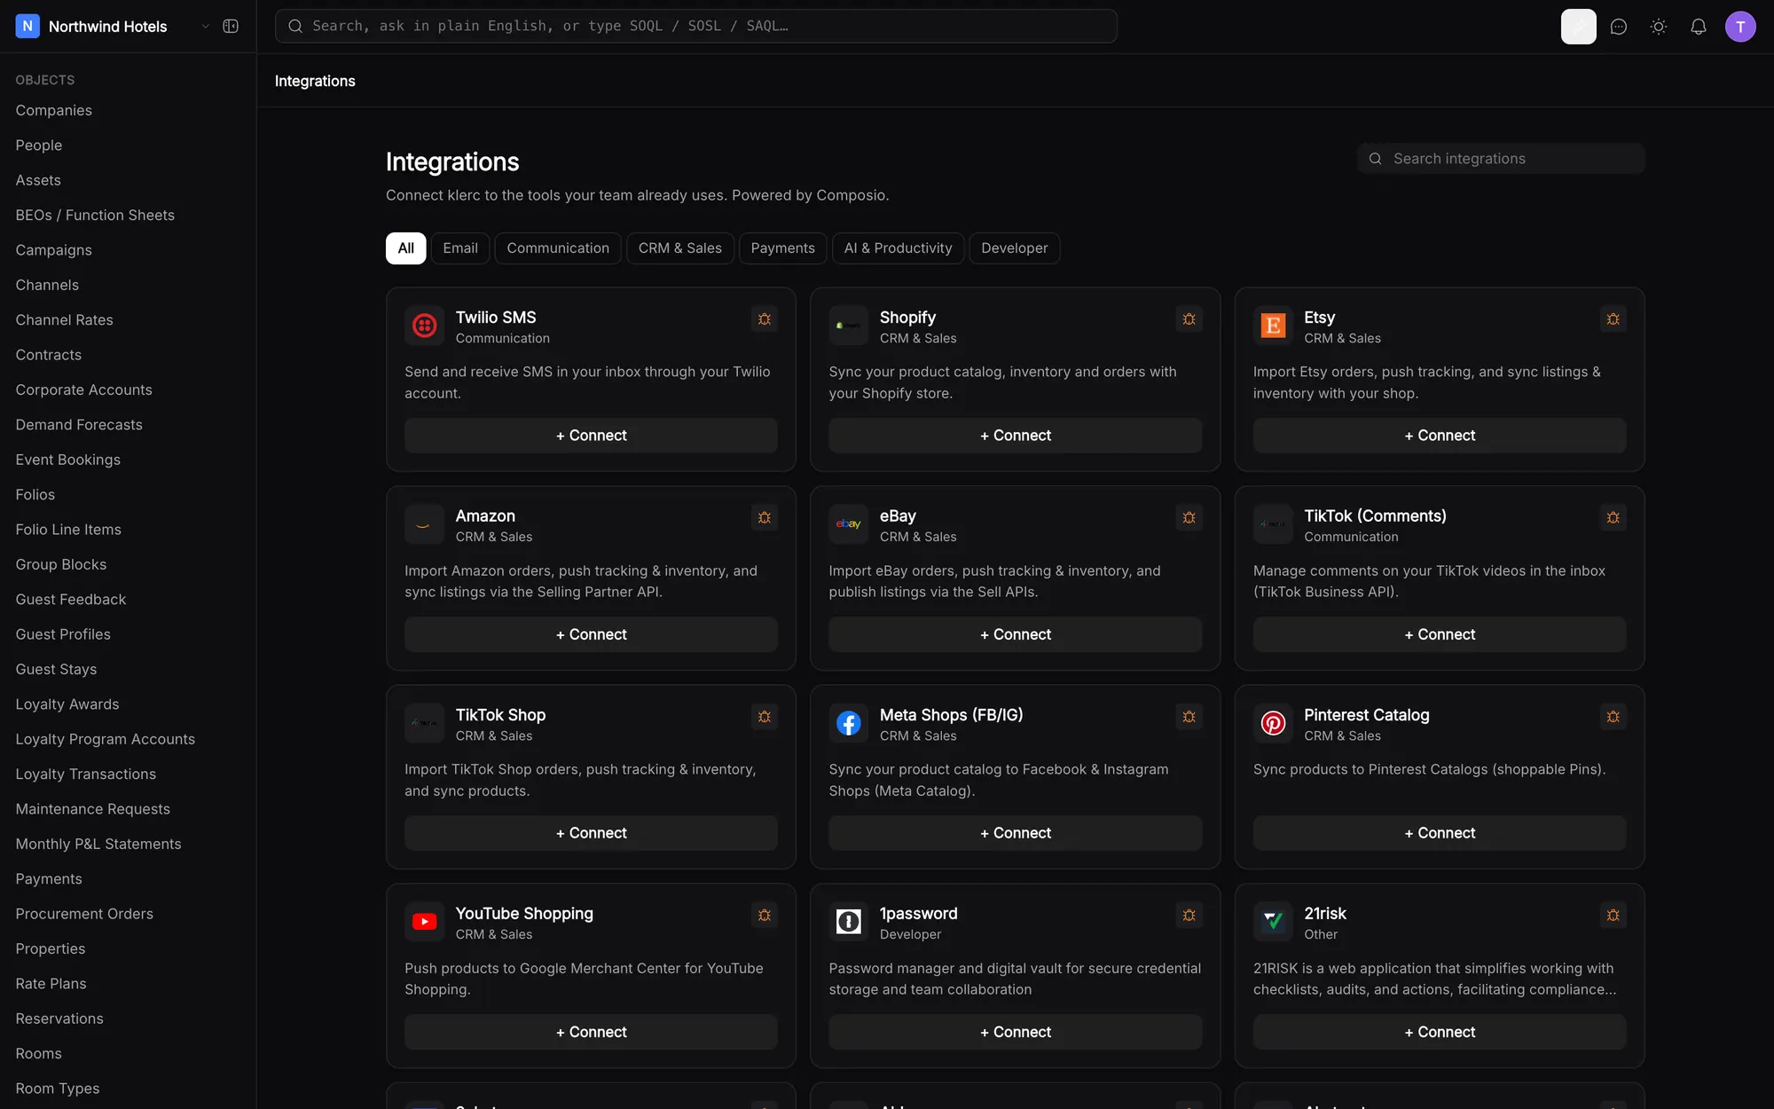Image resolution: width=1774 pixels, height=1109 pixels.
Task: Click the bug icon on 21risk card
Action: (x=1613, y=916)
